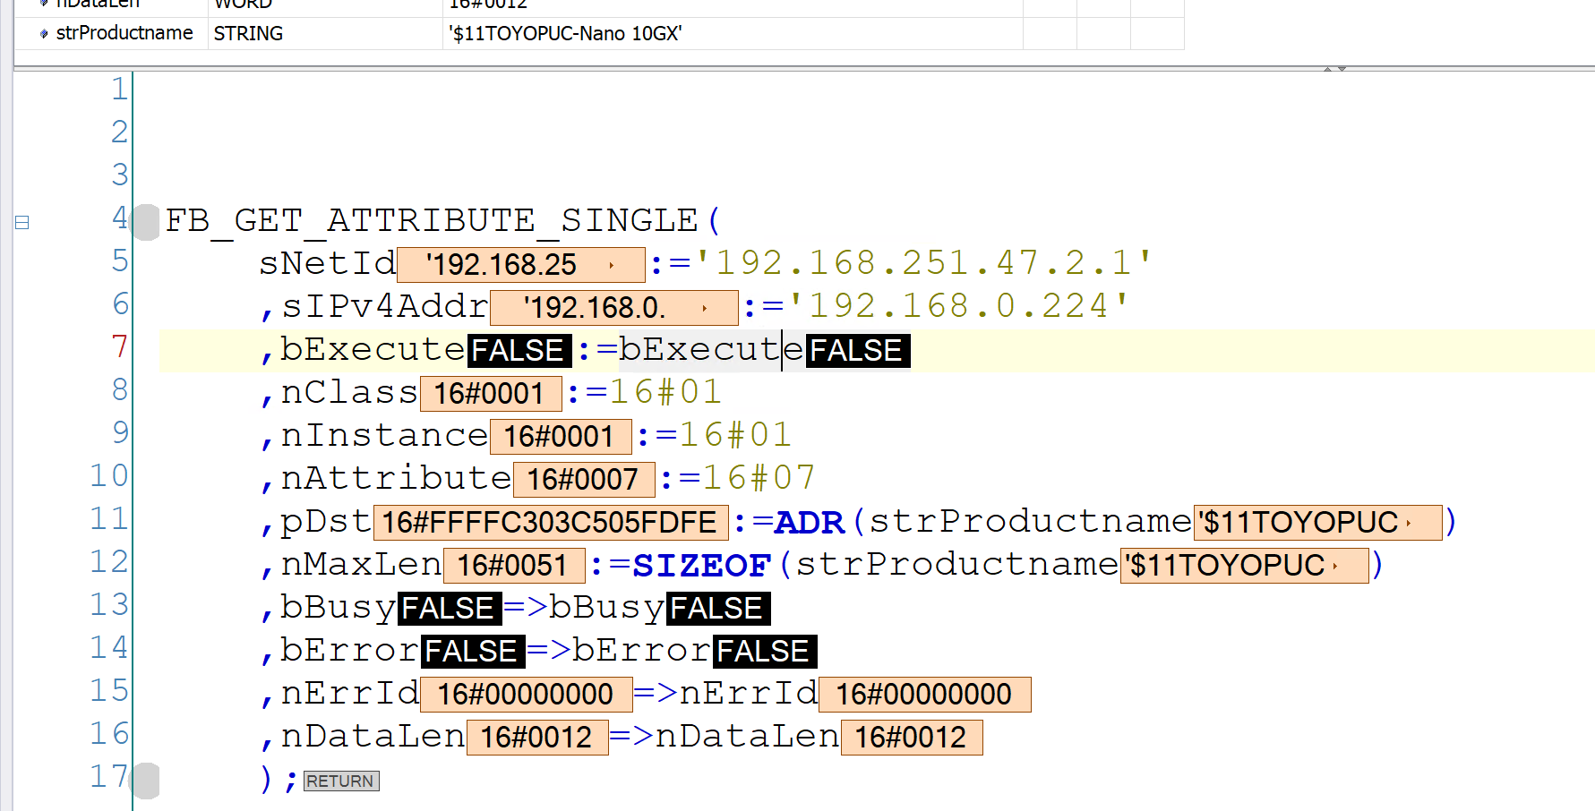
Task: Select the strProductname row in the declaration table
Action: tap(124, 34)
